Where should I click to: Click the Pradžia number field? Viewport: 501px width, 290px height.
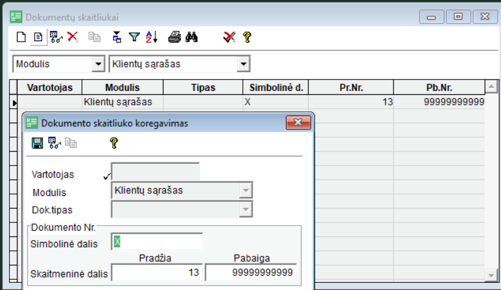pos(156,273)
